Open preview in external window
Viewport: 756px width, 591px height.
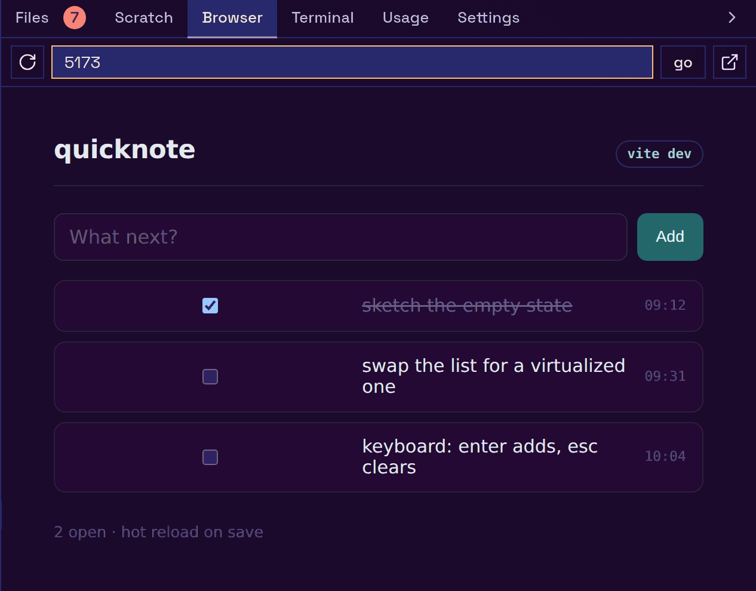pos(730,62)
